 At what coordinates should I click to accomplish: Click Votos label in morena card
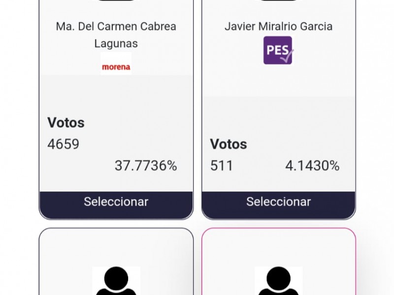66,122
